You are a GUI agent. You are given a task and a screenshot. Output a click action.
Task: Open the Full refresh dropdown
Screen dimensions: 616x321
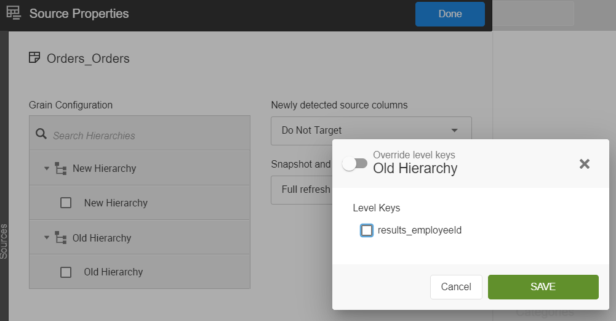click(302, 190)
